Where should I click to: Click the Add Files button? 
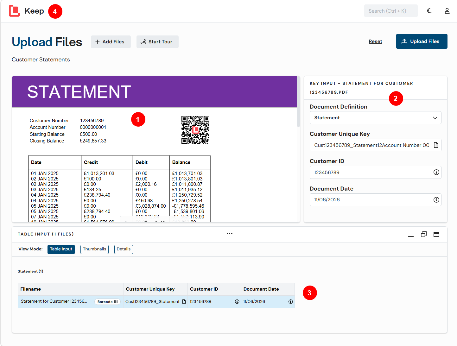coord(111,42)
